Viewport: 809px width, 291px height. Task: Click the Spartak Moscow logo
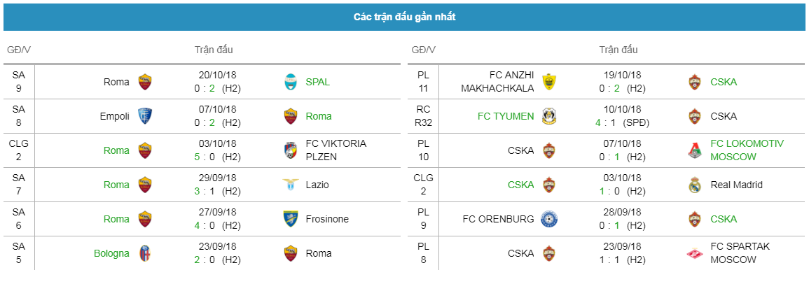point(696,253)
